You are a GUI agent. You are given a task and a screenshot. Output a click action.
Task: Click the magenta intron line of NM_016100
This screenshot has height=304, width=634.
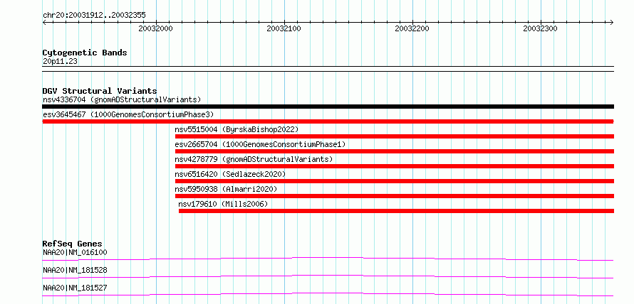tap(328, 259)
